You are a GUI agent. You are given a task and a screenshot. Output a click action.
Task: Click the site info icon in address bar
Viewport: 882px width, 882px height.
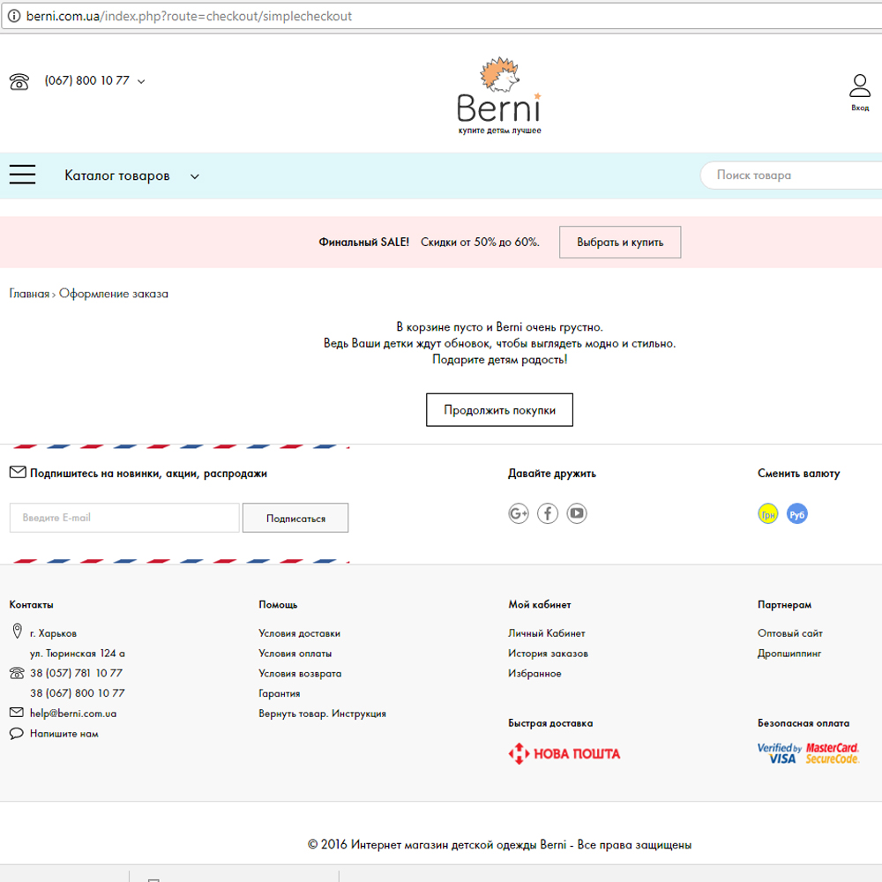(13, 17)
